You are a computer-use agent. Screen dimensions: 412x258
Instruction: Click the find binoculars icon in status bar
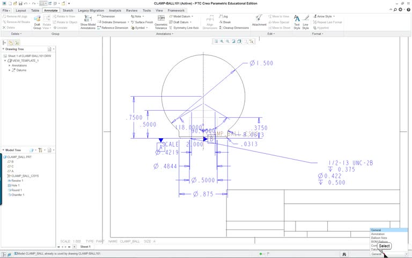(344, 254)
